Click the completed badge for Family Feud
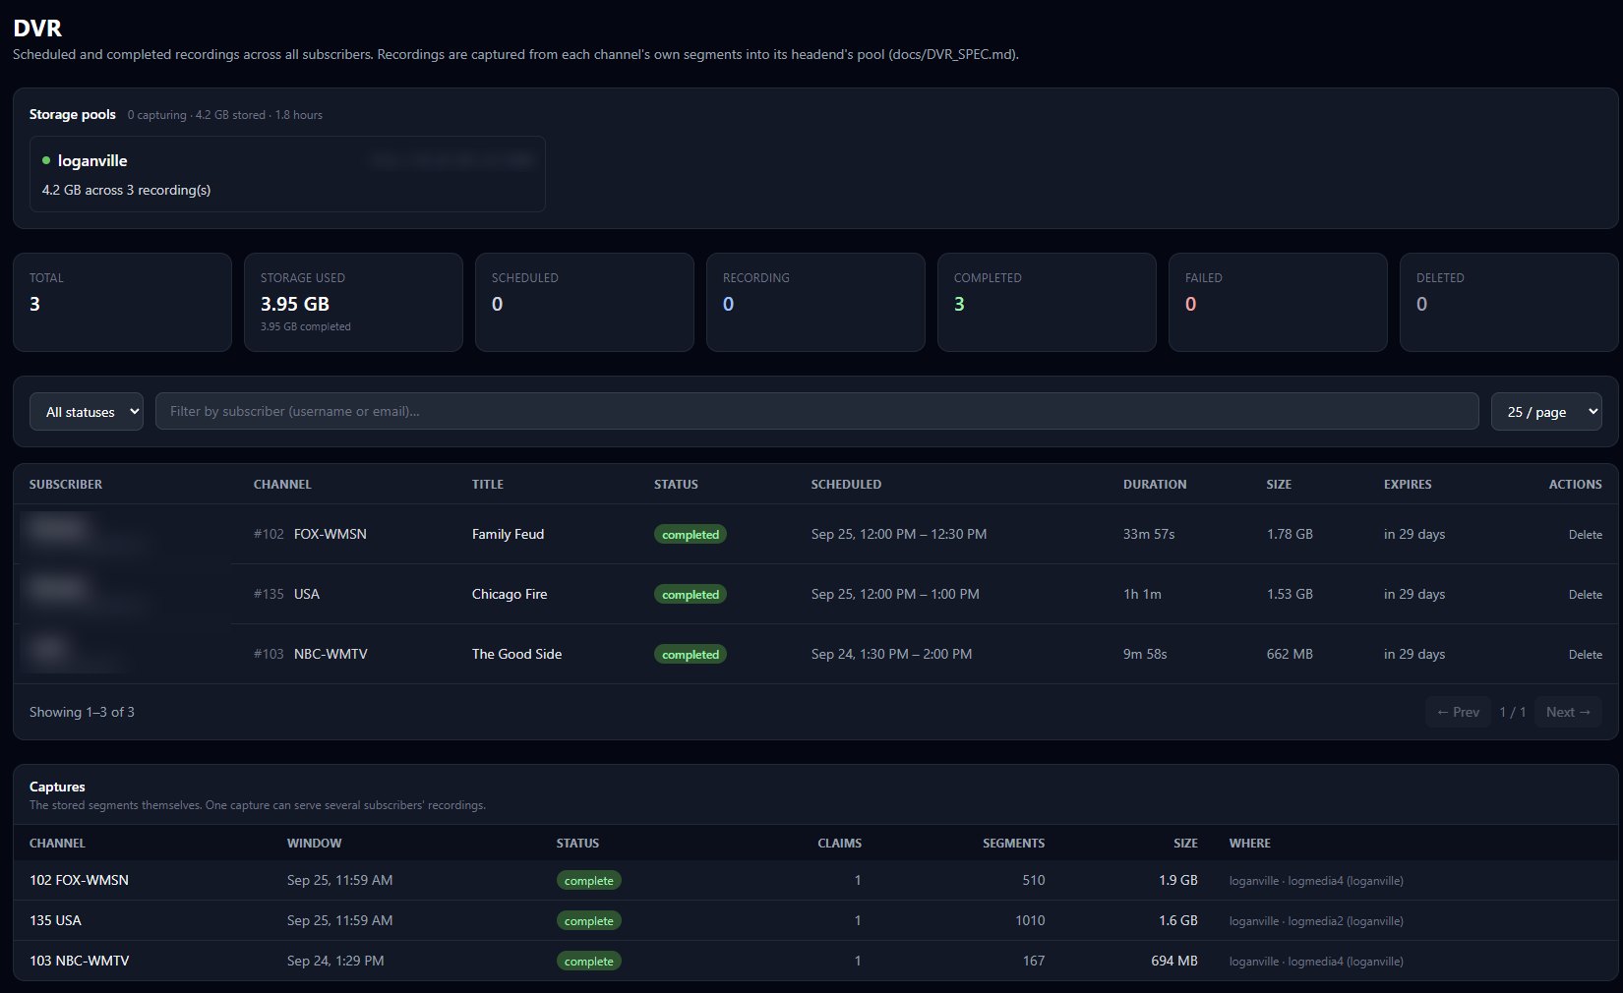The image size is (1623, 993). click(691, 535)
